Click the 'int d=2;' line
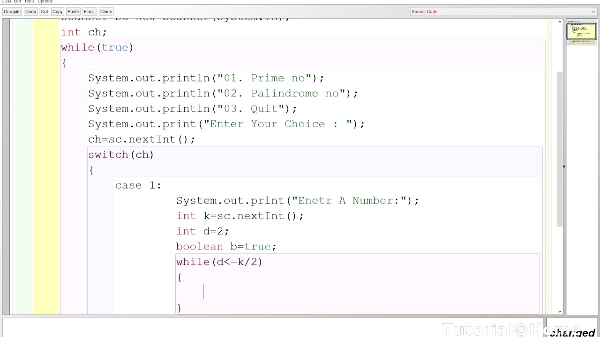 pyautogui.click(x=202, y=231)
